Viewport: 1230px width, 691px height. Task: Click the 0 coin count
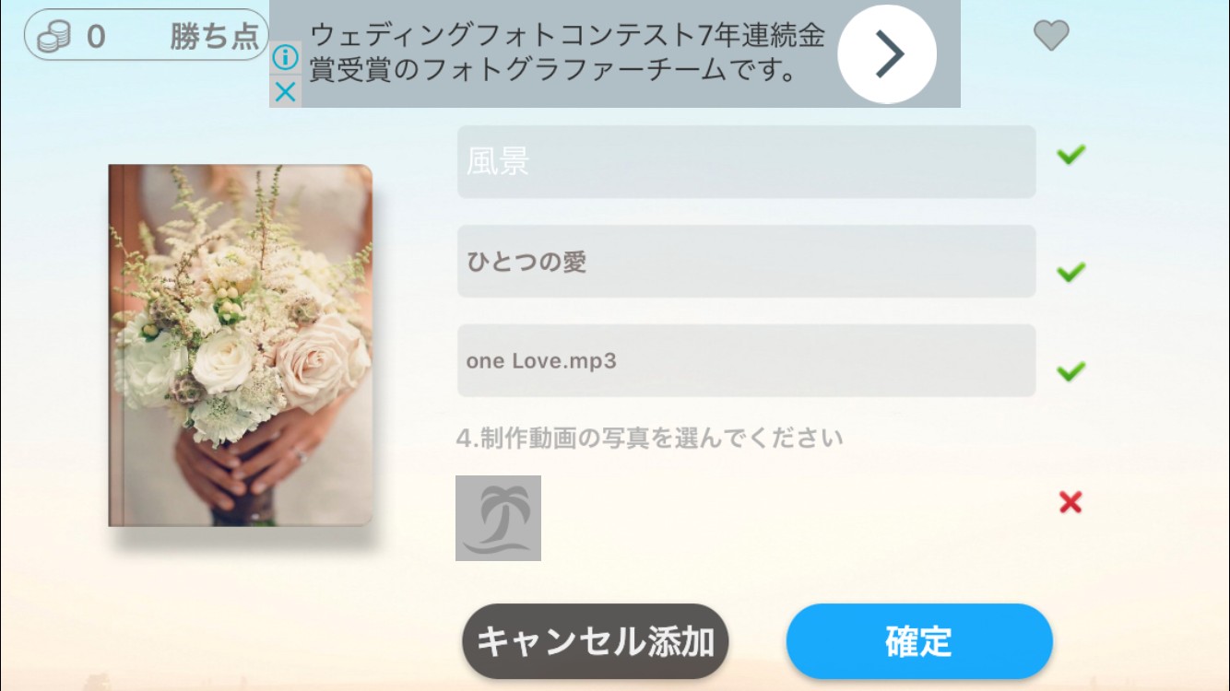(96, 37)
